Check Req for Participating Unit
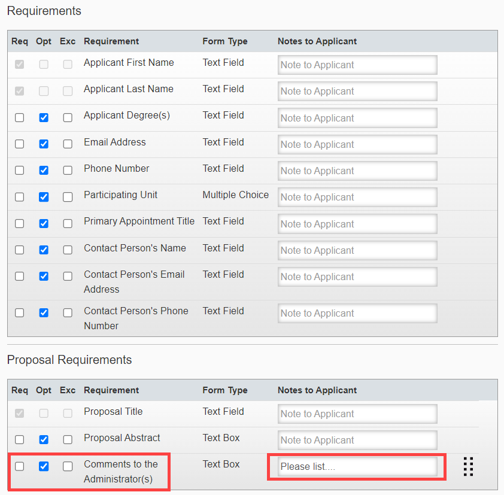This screenshot has height=495, width=504. click(20, 197)
